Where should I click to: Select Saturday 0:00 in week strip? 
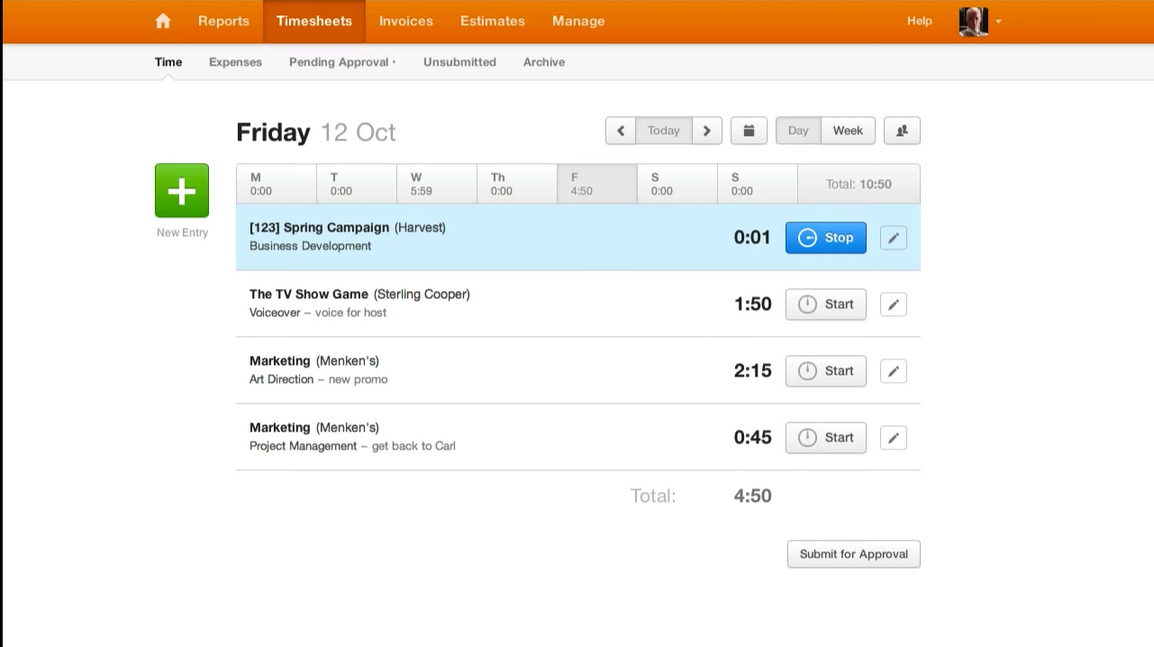click(x=677, y=184)
